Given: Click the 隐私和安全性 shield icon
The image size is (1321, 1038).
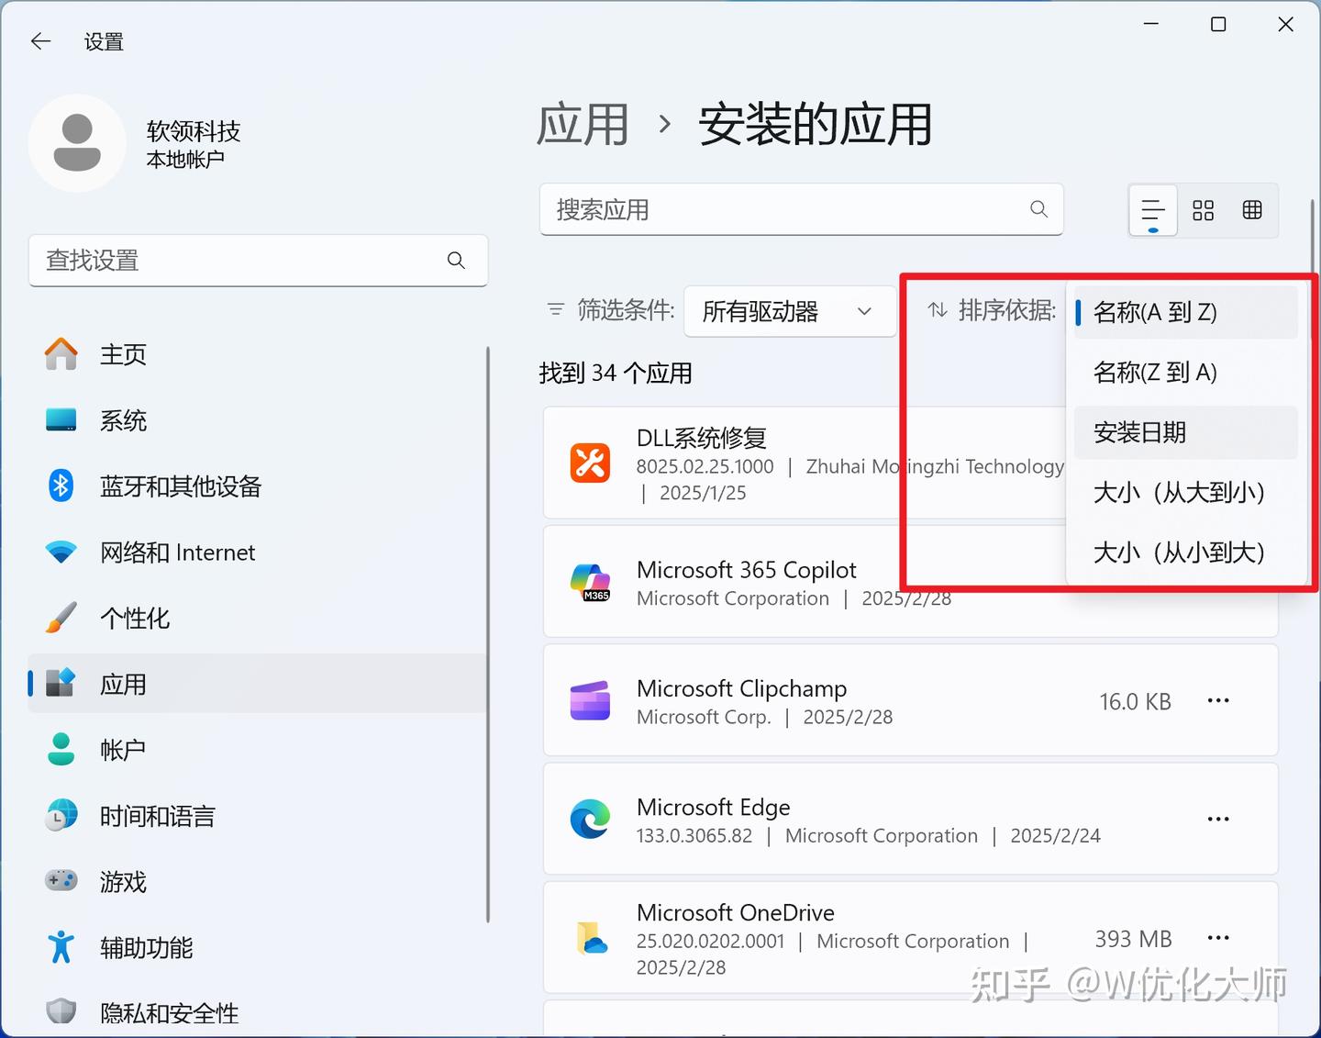Looking at the screenshot, I should coord(61,1012).
